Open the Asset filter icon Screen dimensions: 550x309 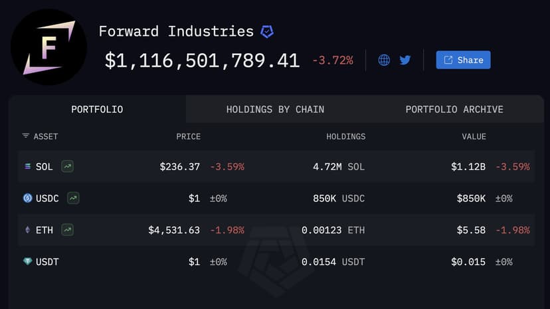click(26, 136)
